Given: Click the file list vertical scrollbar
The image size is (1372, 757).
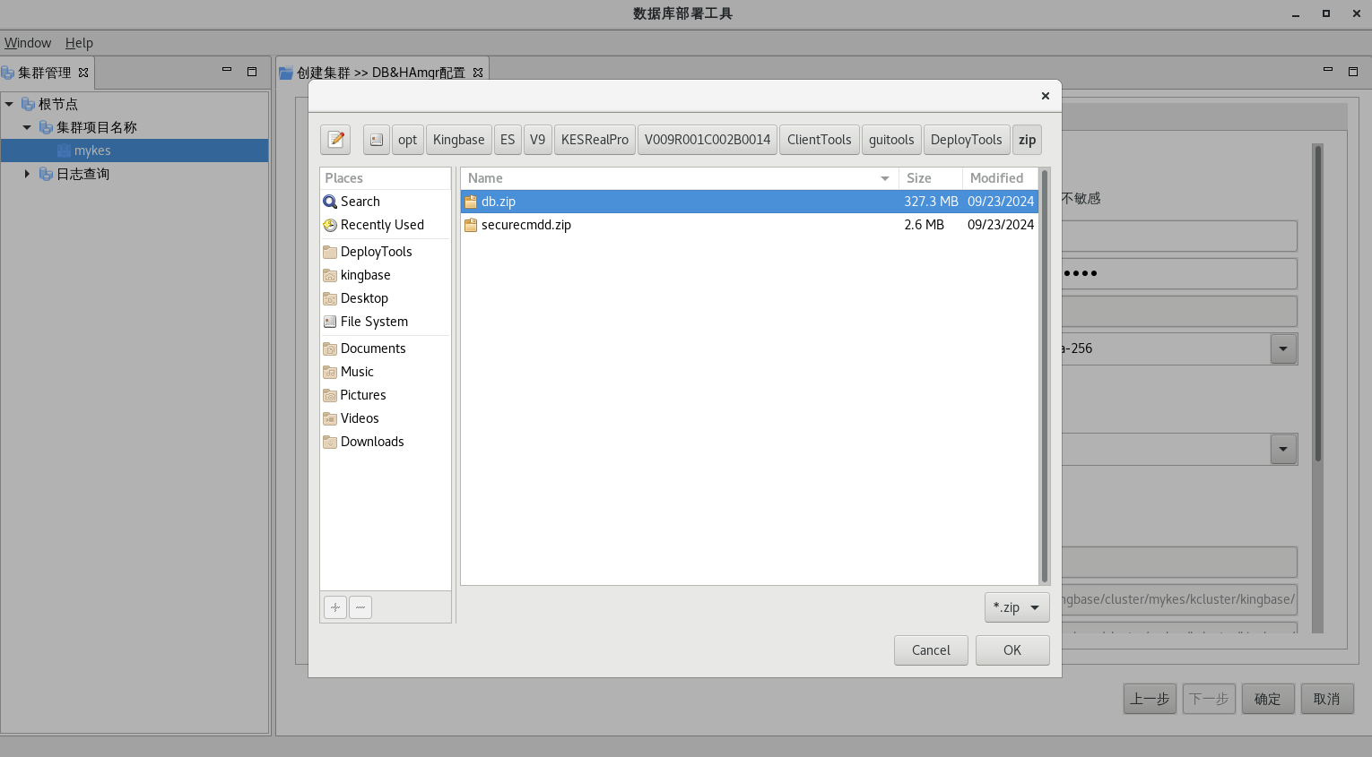Looking at the screenshot, I should click(x=1044, y=376).
